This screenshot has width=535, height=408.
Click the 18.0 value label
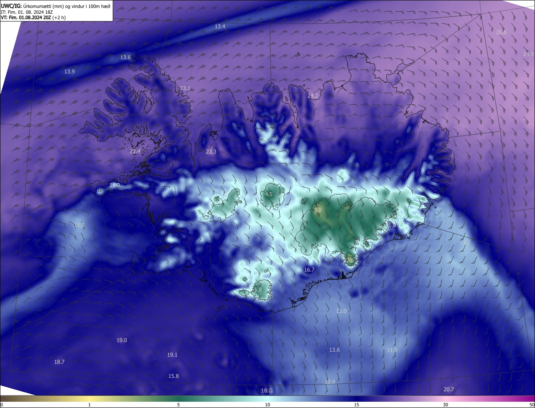(x=266, y=391)
